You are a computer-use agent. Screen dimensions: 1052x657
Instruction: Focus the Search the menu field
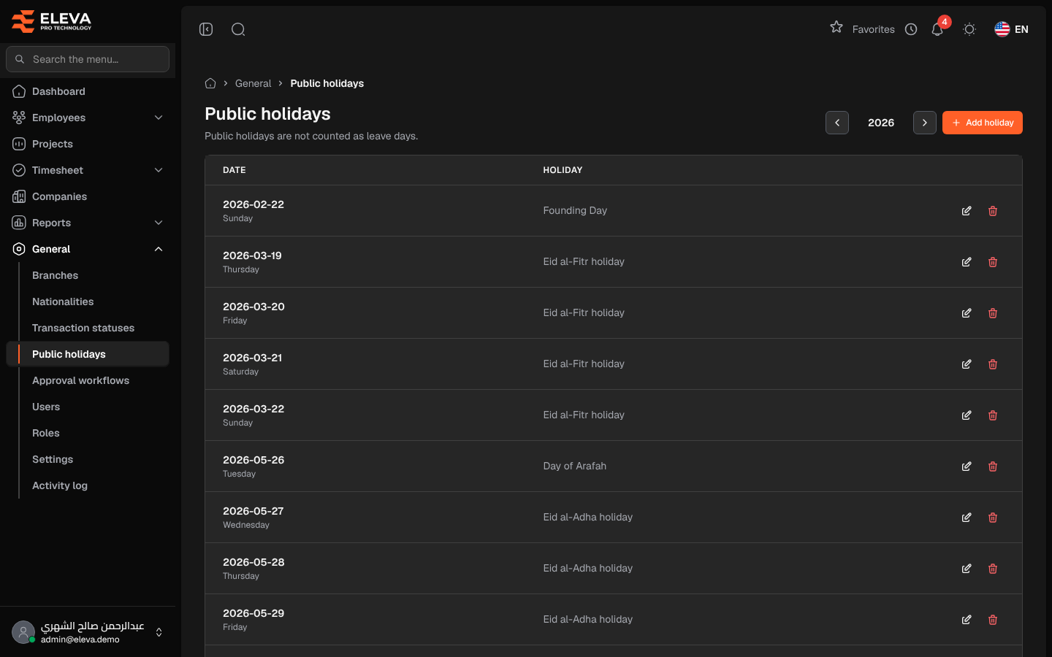click(88, 59)
